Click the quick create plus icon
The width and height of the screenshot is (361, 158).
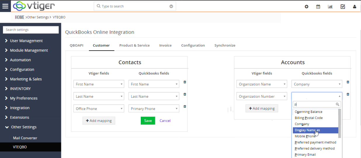(306, 6)
